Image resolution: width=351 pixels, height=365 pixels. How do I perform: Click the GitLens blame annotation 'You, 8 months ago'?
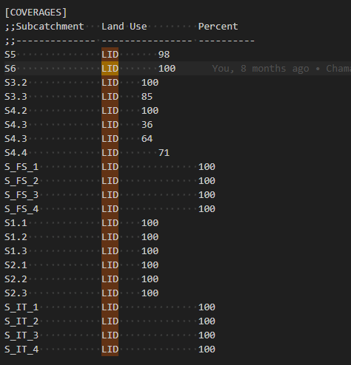coord(261,69)
